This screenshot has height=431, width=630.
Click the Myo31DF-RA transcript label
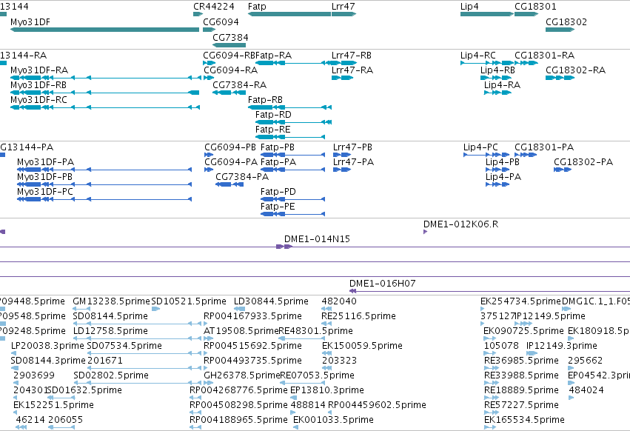[39, 70]
